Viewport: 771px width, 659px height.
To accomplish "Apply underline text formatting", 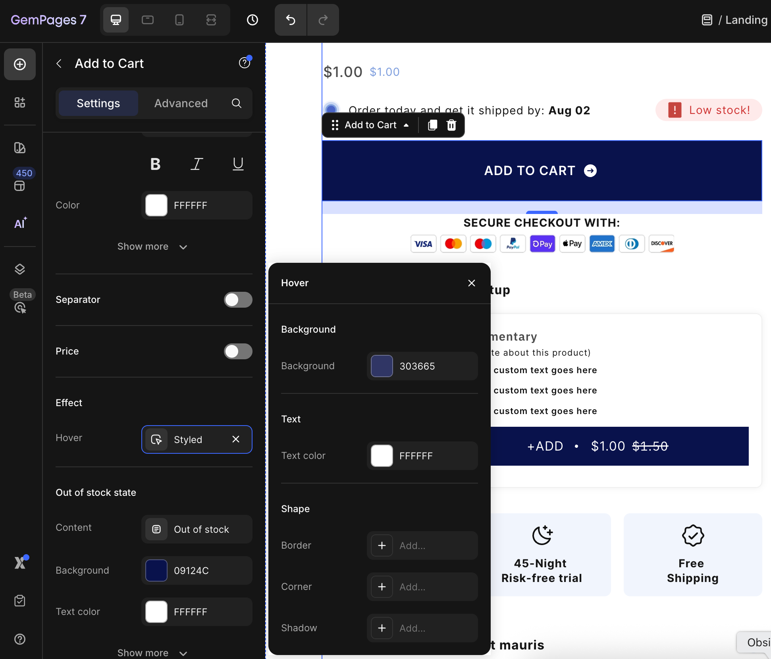I will pyautogui.click(x=238, y=164).
